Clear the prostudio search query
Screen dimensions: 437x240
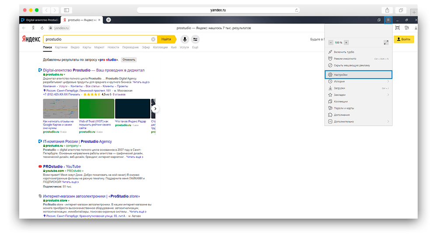(x=153, y=39)
